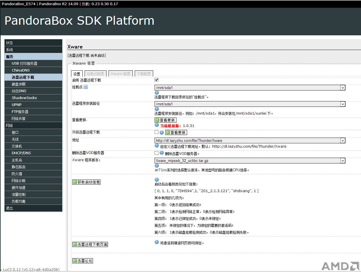Open 流量控制 in sidebar
Viewport: 361px width, 272px height.
point(33,194)
